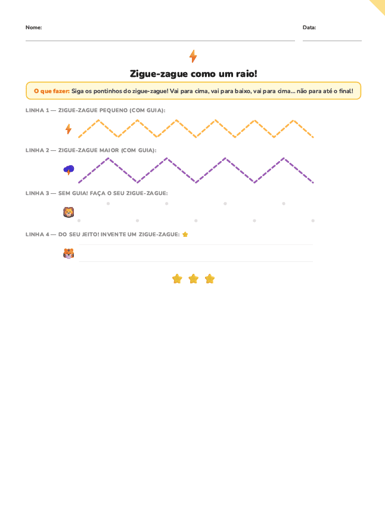Click the lion face icon in Linha 3
Viewport: 385px width, 519px height.
[x=69, y=212]
